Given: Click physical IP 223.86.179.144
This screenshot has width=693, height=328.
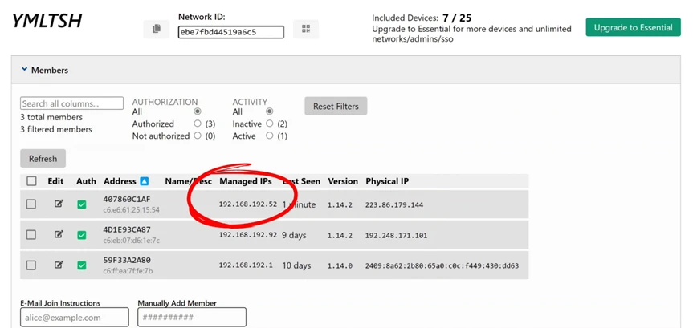Looking at the screenshot, I should 394,204.
